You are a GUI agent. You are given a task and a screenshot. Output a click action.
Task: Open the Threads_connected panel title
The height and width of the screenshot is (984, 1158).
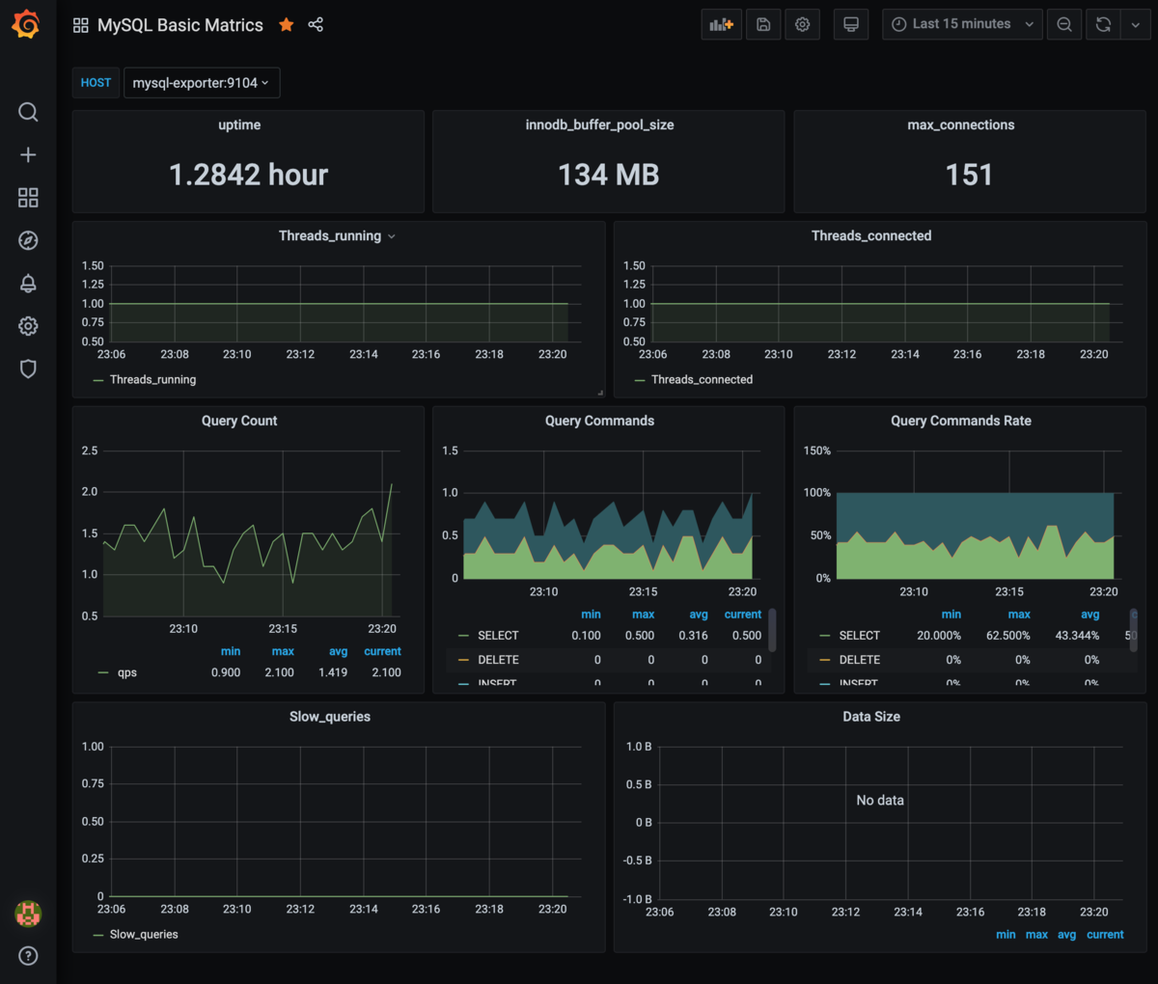[x=871, y=235]
